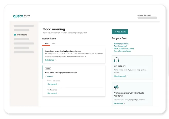This screenshot has height=119, width=169.
Task: Click chevron next to Academy Get started
Action: pyautogui.click(x=124, y=103)
